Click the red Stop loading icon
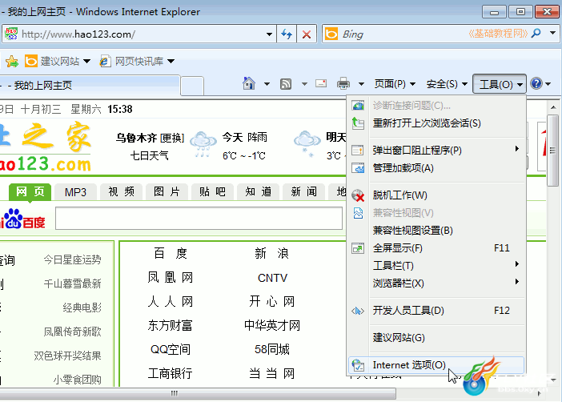Screen dimensions: 562x402 click(307, 34)
